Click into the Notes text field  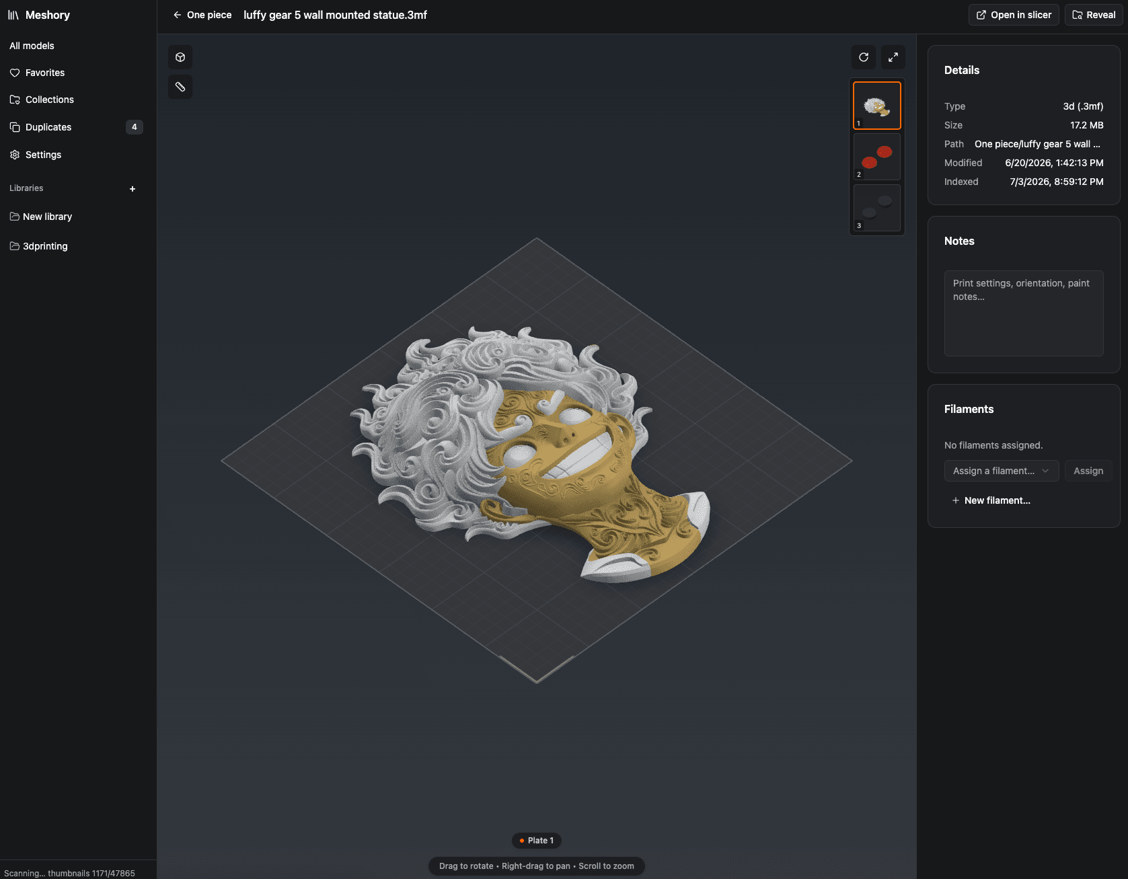pyautogui.click(x=1024, y=313)
